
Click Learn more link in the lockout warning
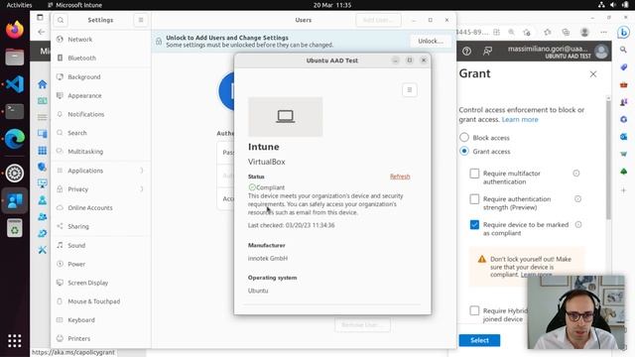[536, 275]
